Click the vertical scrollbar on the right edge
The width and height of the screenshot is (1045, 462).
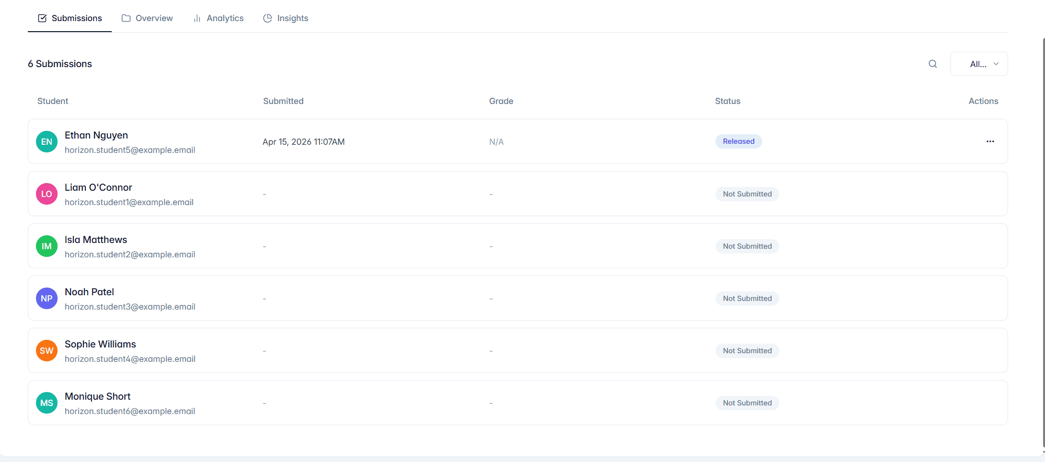coord(1044,242)
